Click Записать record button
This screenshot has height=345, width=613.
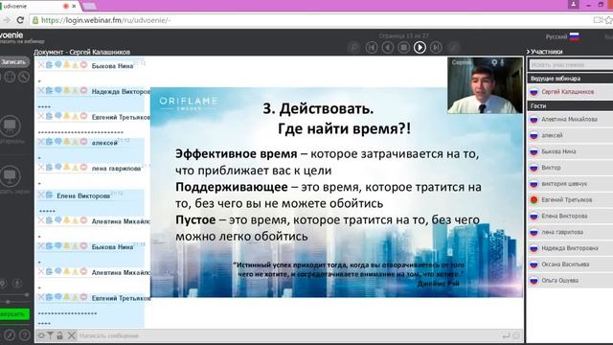click(13, 61)
